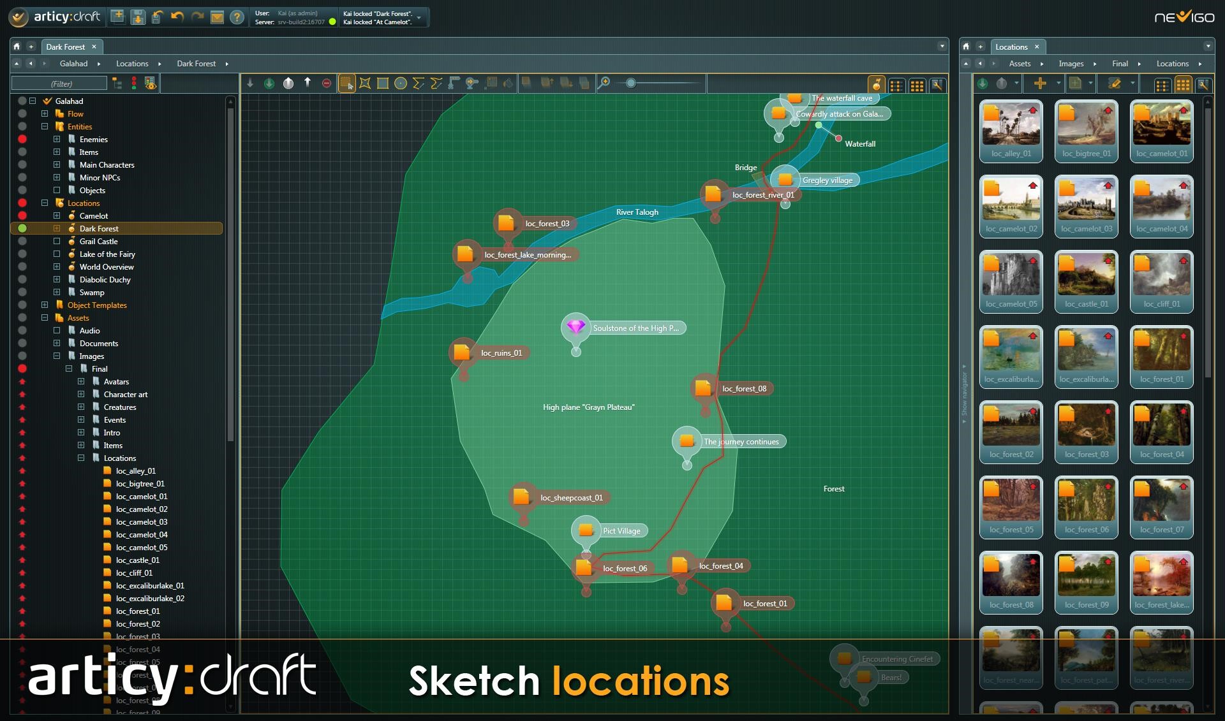
Task: Click Galahad in the breadcrumb path
Action: pos(73,64)
